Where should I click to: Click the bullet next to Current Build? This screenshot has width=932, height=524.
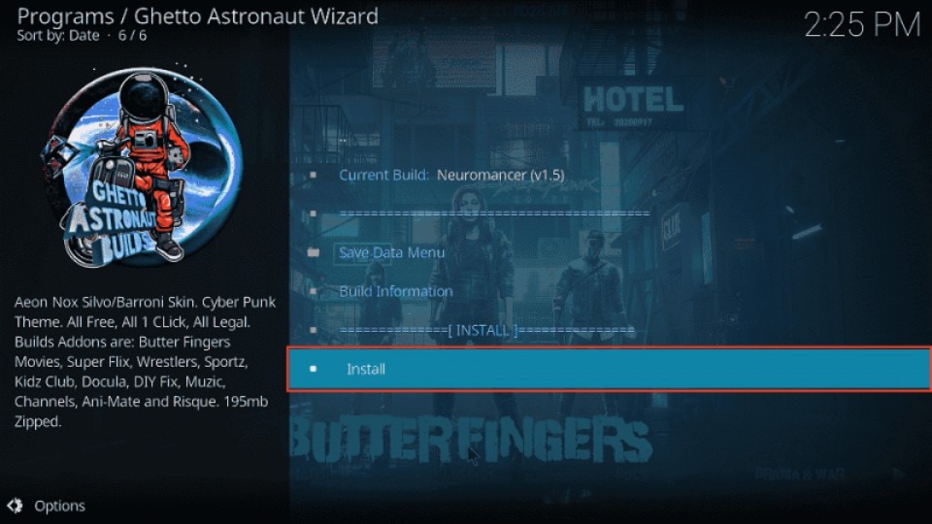point(314,175)
